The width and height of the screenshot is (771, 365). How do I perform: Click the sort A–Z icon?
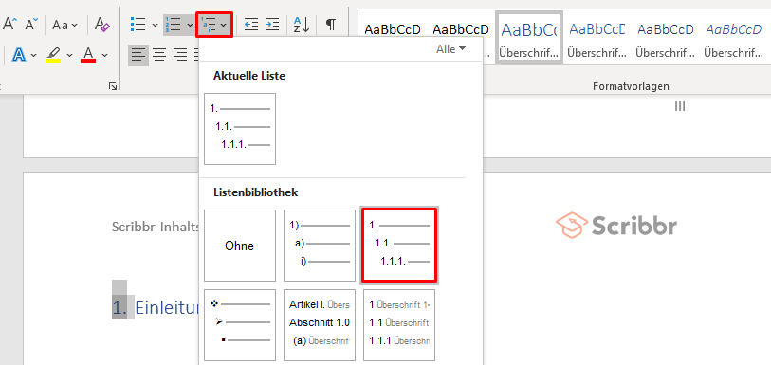tap(302, 25)
